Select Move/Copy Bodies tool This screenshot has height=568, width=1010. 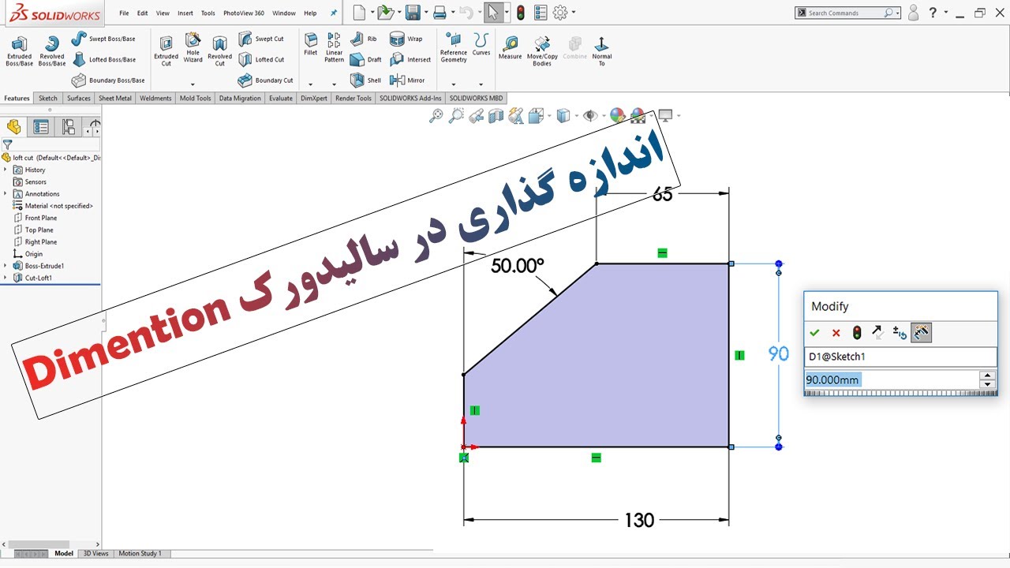[542, 50]
